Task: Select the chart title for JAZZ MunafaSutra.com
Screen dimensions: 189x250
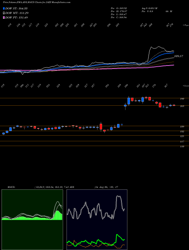Action: [37, 2]
